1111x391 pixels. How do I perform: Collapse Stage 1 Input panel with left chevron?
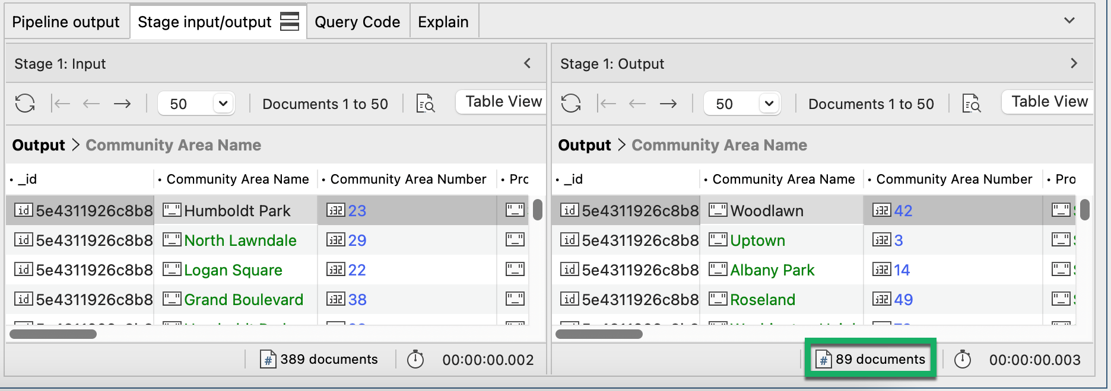tap(527, 63)
